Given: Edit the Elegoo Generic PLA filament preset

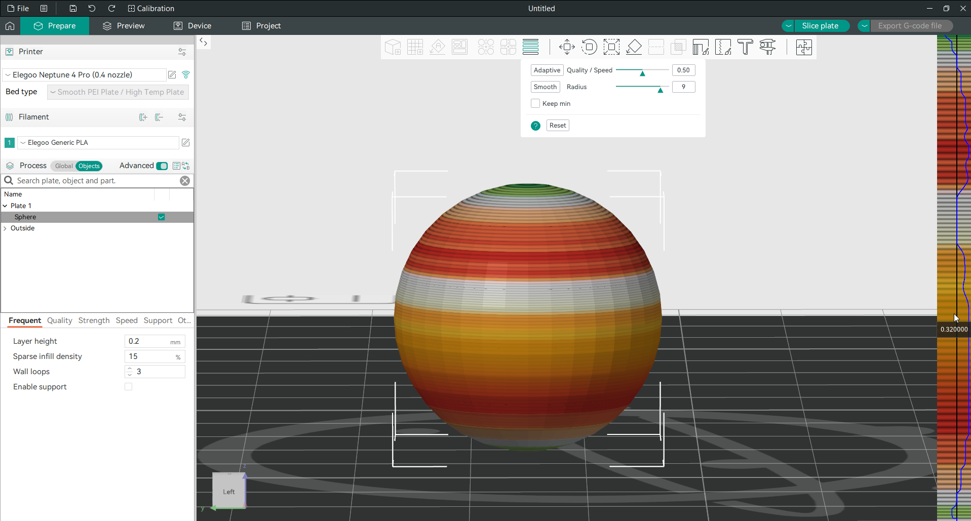Looking at the screenshot, I should point(186,143).
